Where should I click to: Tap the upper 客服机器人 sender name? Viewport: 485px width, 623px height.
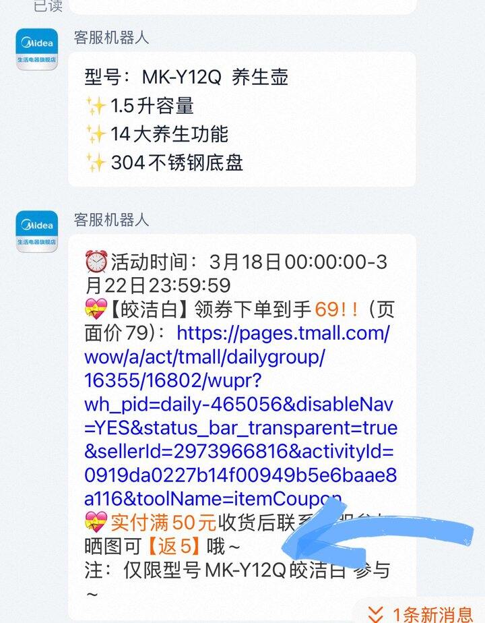[x=111, y=38]
